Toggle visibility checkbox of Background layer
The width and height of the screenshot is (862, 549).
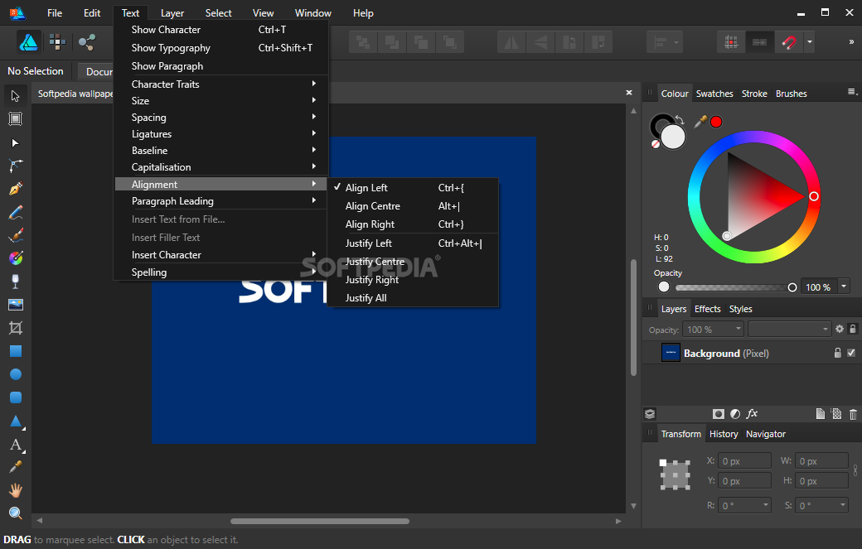click(x=851, y=353)
